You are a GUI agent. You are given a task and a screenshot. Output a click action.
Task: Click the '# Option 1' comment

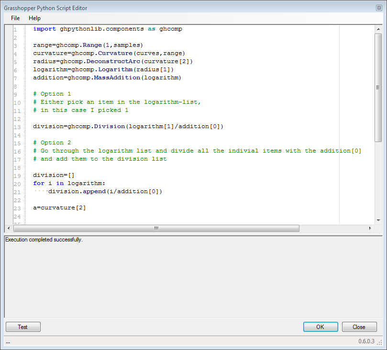click(x=52, y=94)
